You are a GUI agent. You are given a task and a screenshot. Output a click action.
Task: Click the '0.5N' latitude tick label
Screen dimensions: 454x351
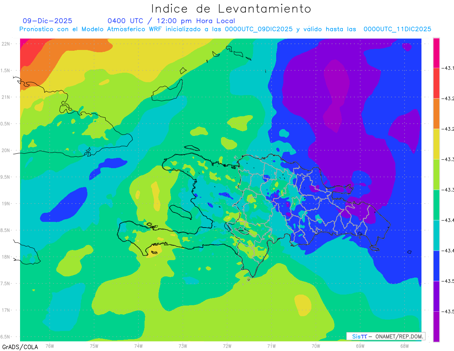(x=5, y=124)
